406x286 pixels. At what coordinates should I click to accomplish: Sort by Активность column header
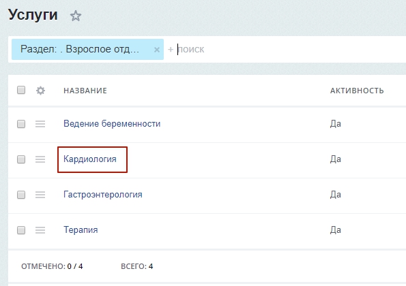click(x=357, y=91)
